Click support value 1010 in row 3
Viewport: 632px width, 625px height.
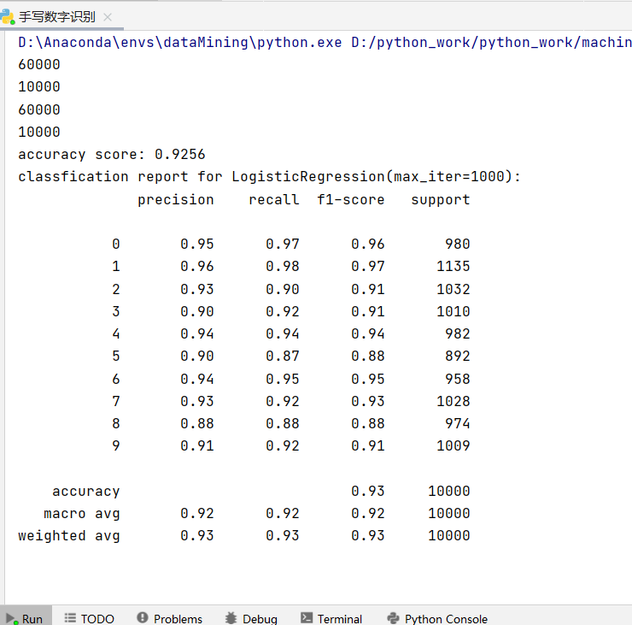454,311
